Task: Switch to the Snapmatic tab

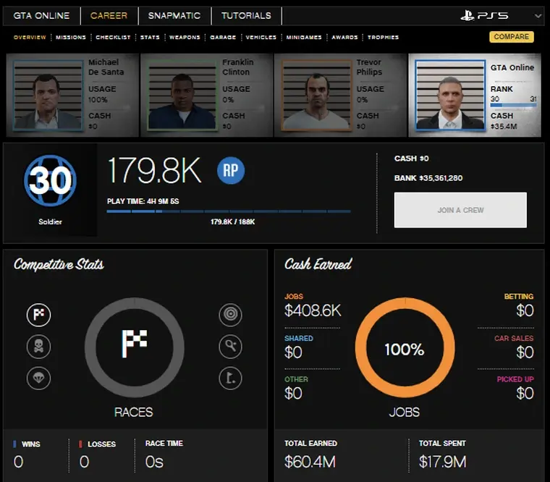Action: (x=174, y=16)
